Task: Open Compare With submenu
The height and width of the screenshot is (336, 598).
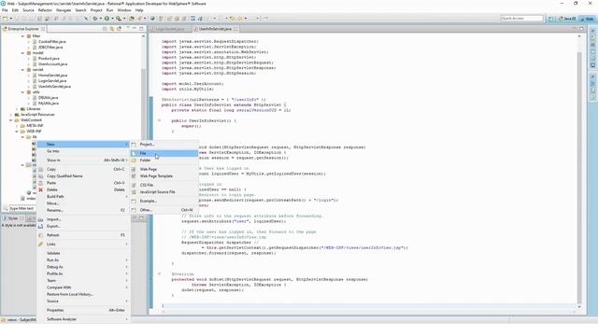Action: tap(83, 287)
